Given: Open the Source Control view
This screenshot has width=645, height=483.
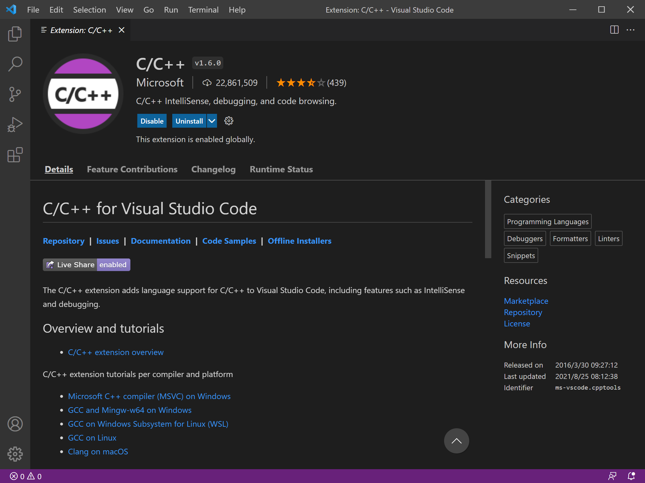Looking at the screenshot, I should tap(15, 94).
